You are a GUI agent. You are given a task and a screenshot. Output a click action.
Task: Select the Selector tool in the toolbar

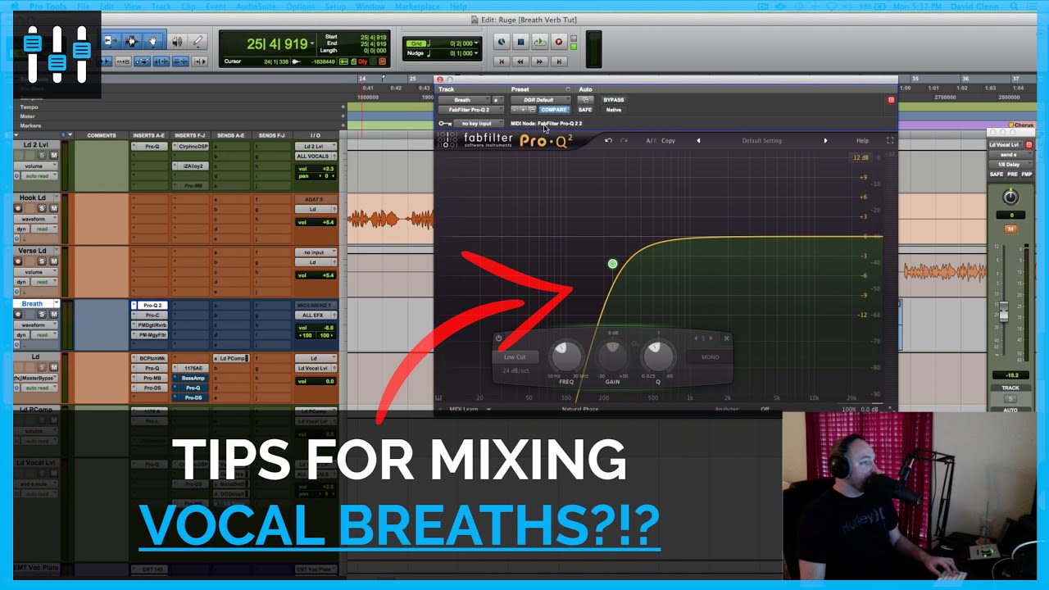131,41
